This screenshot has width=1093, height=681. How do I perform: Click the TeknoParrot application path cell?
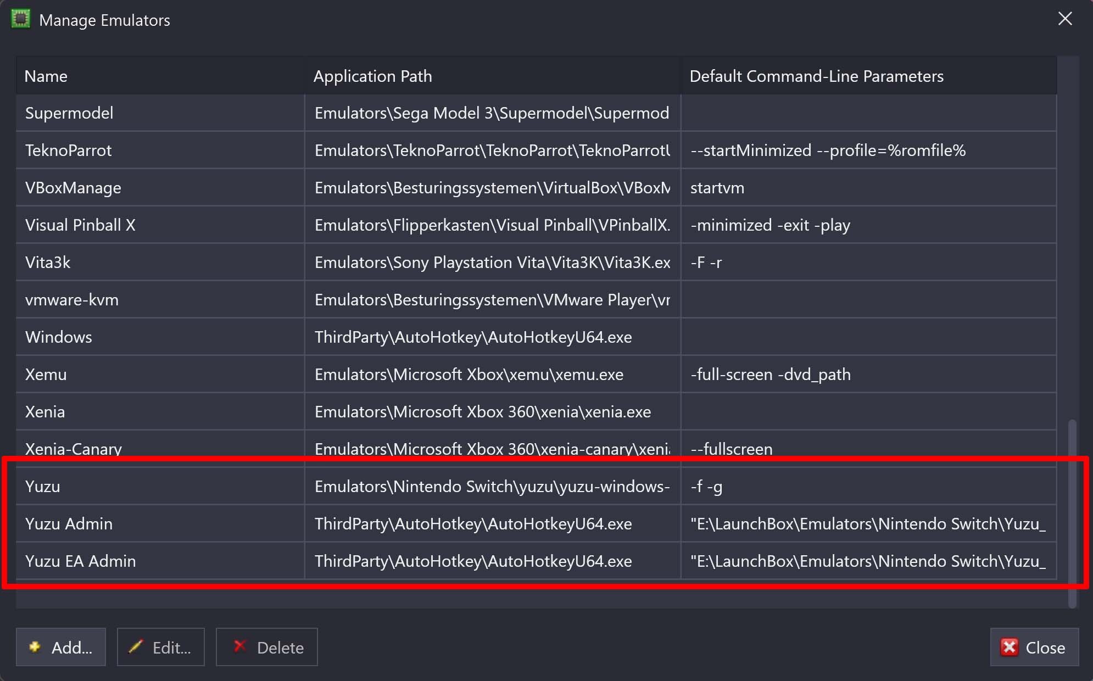[493, 150]
